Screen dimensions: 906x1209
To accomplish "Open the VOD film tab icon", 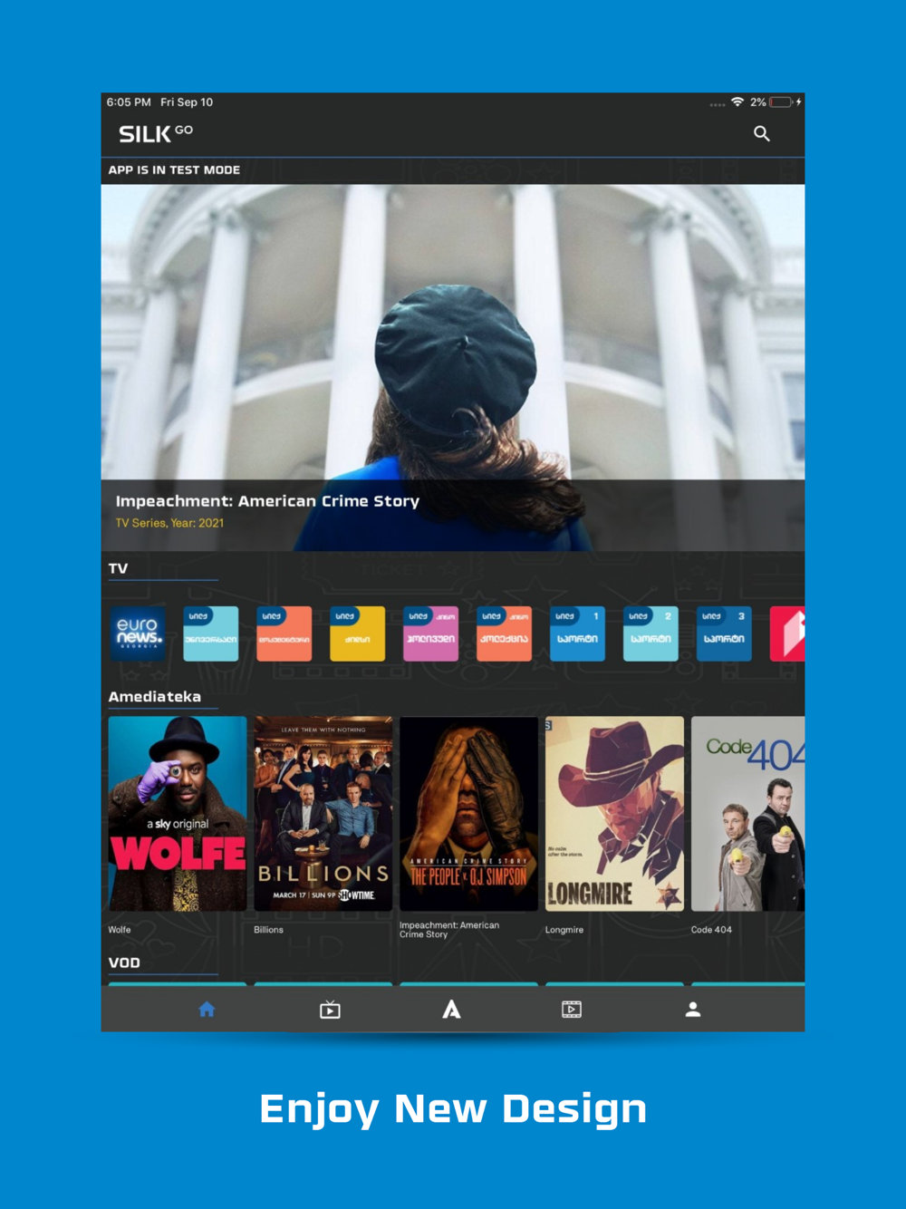I will (x=572, y=1009).
